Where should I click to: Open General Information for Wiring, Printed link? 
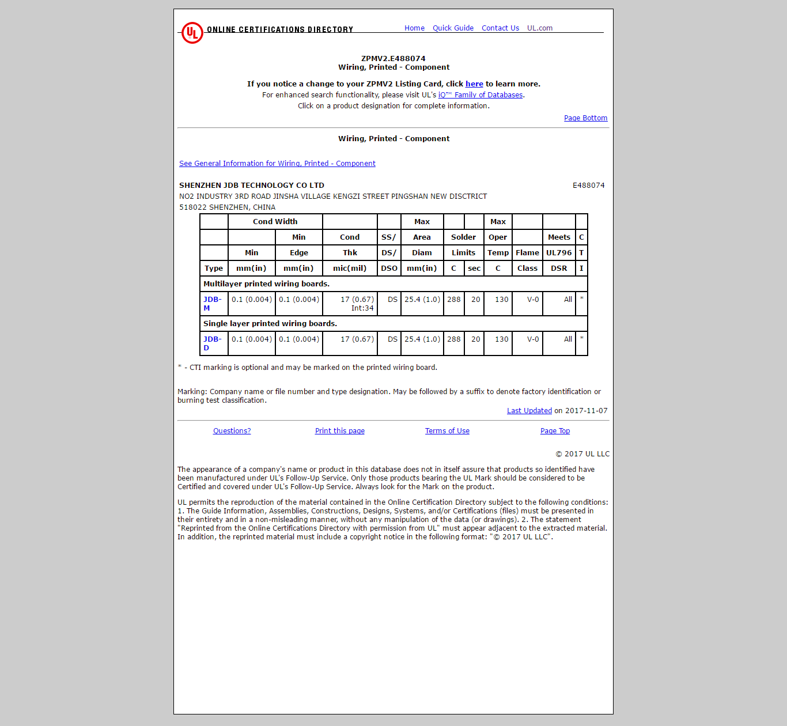pyautogui.click(x=277, y=164)
